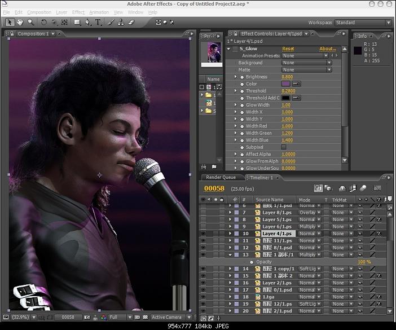
Task: Toggle the S_Glow effect enable switch
Action: 235,49
